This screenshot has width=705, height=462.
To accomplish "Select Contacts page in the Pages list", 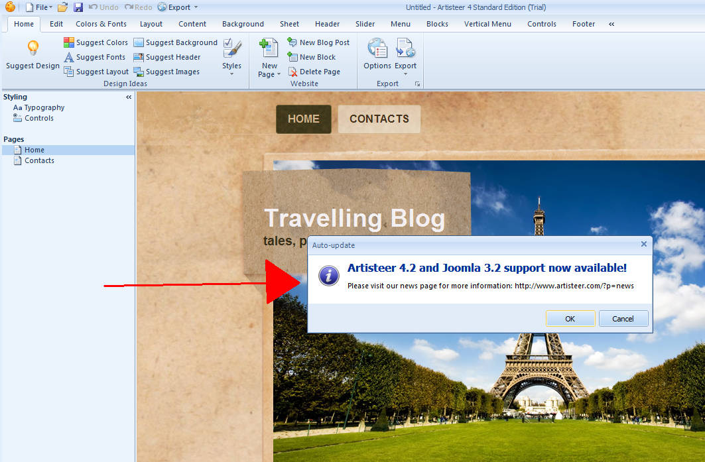I will tap(39, 160).
